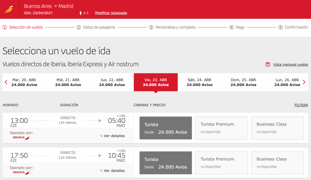The width and height of the screenshot is (311, 180).
Task: Click step 3 Personaliza y completa
Action: coord(173,27)
